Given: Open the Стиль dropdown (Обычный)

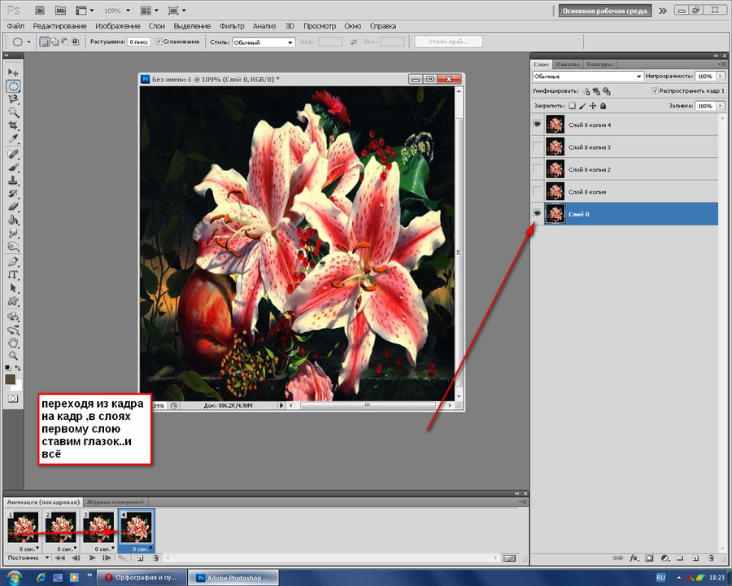Looking at the screenshot, I should tap(264, 42).
